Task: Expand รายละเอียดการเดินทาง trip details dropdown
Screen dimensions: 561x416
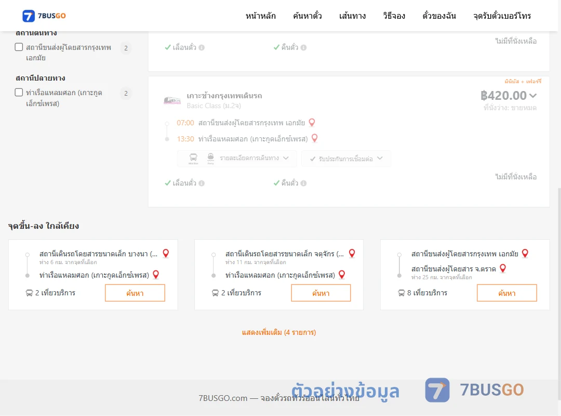Action: [x=237, y=158]
